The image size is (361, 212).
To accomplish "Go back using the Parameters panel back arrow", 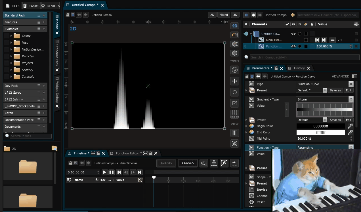I will tap(258, 76).
